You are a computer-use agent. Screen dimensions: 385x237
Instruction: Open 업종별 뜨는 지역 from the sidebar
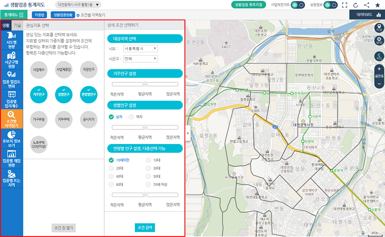point(11,179)
